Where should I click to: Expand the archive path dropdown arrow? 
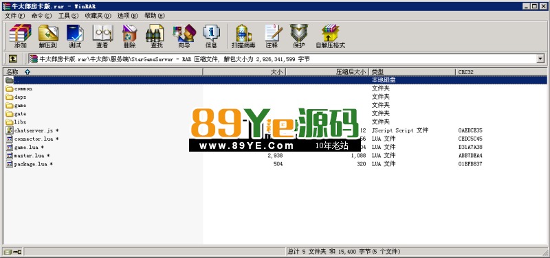tap(540, 59)
